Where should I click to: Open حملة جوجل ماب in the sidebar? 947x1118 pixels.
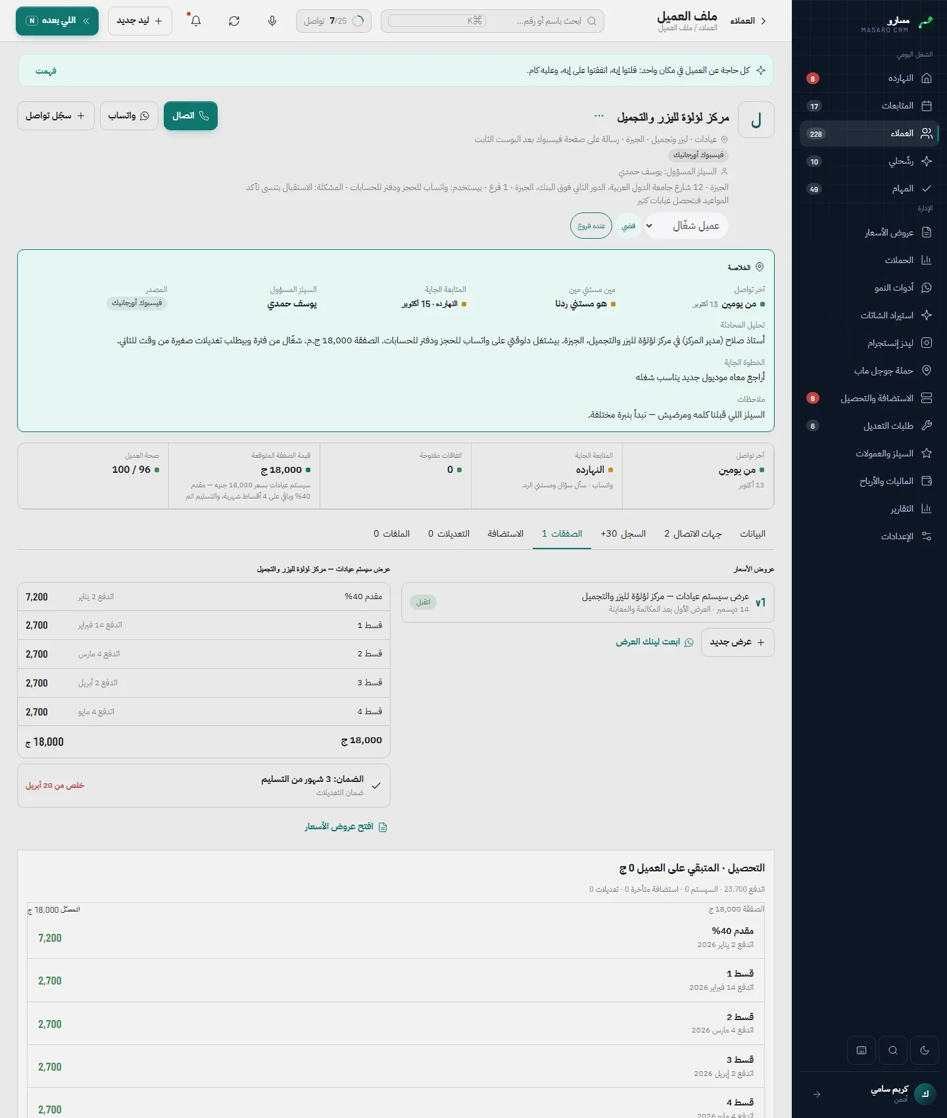coord(869,370)
